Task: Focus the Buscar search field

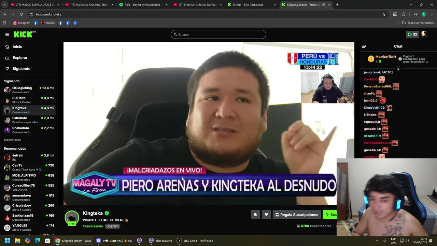Action: (218, 35)
